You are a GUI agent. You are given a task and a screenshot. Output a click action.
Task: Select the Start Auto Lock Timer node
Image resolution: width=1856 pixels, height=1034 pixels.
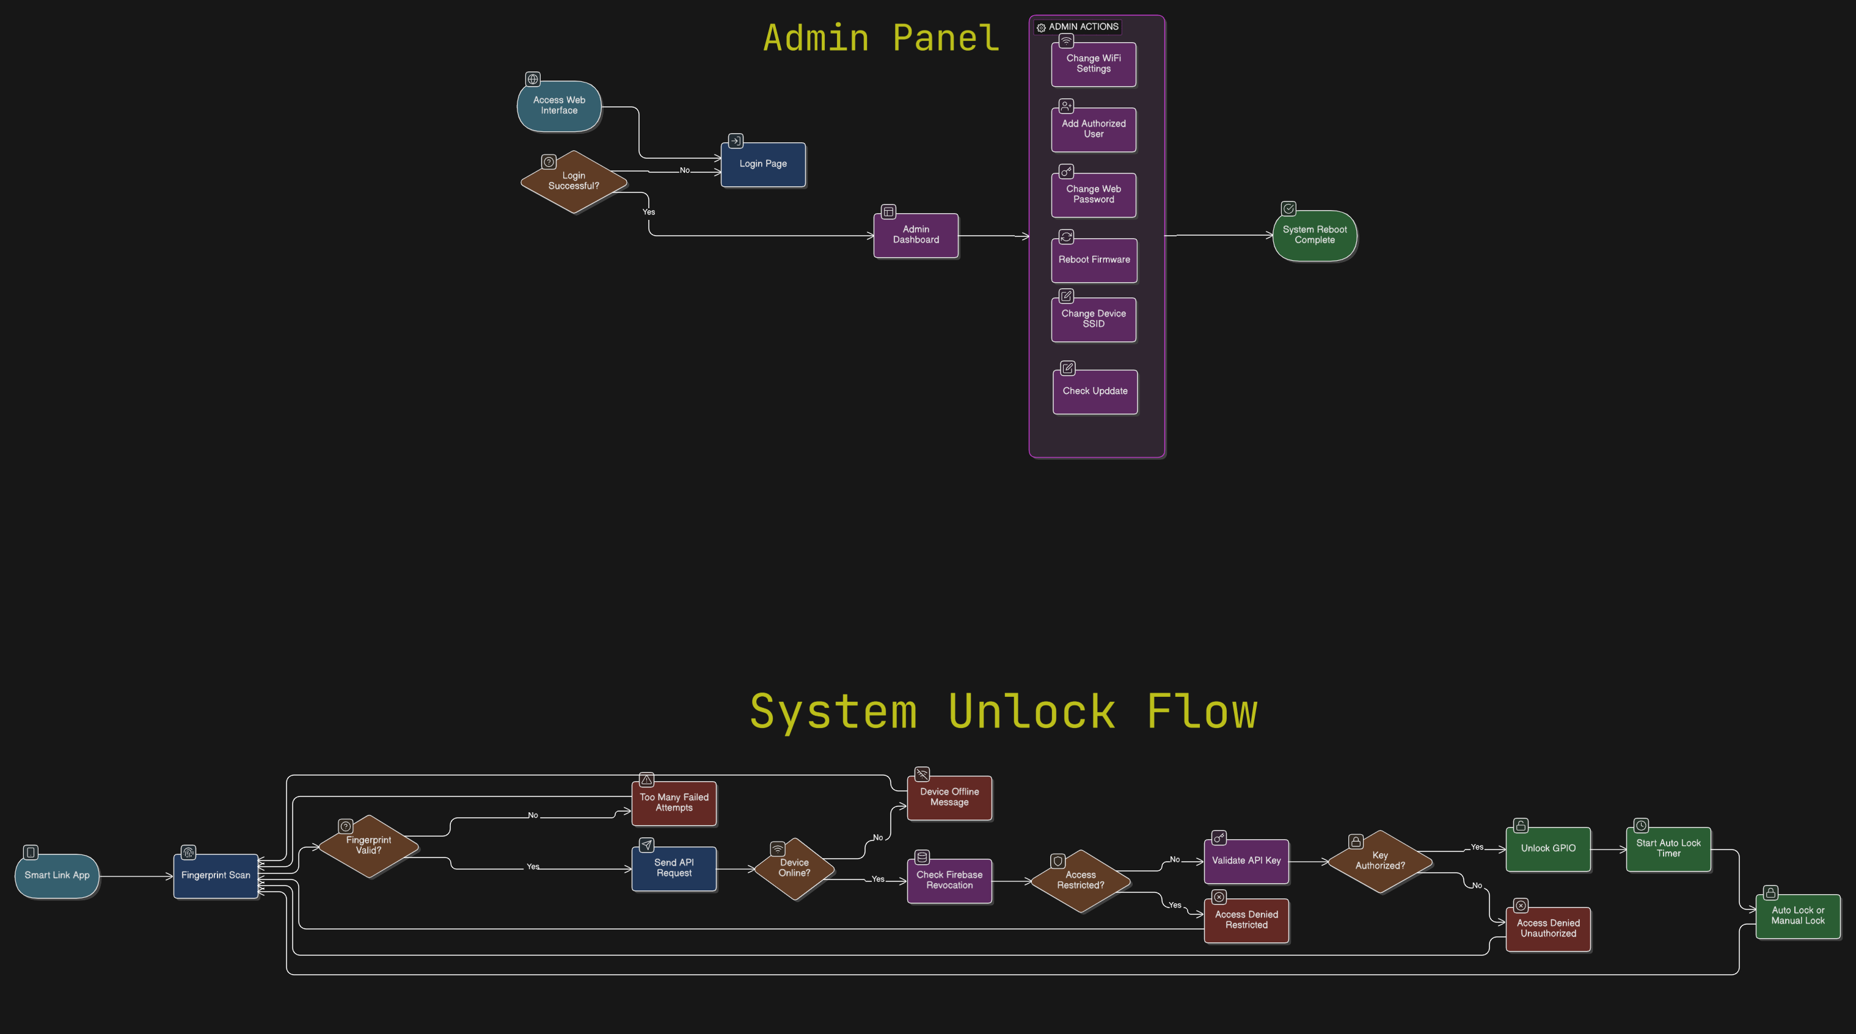(x=1668, y=849)
